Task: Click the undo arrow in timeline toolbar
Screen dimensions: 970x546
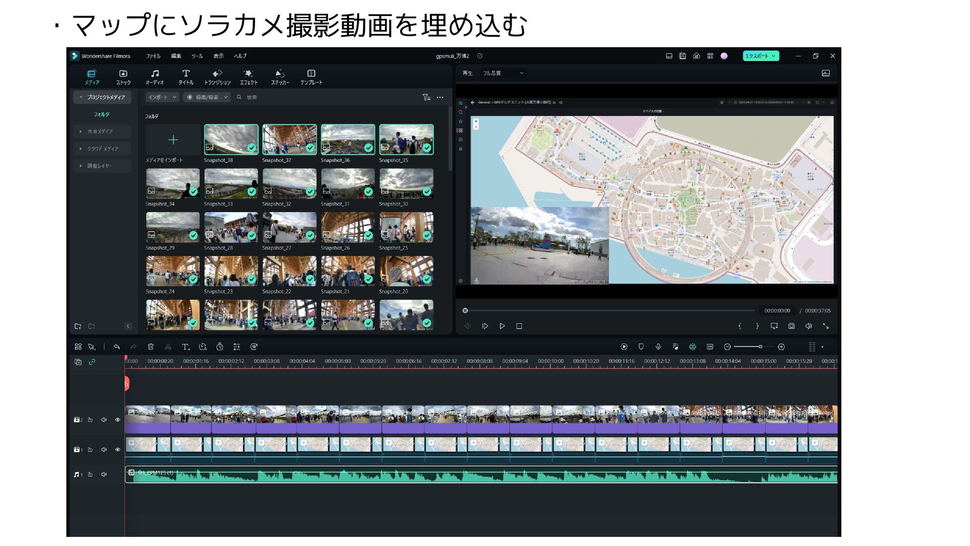Action: click(x=117, y=347)
